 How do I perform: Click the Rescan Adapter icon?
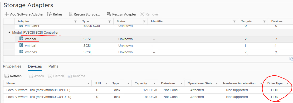pos(109,14)
